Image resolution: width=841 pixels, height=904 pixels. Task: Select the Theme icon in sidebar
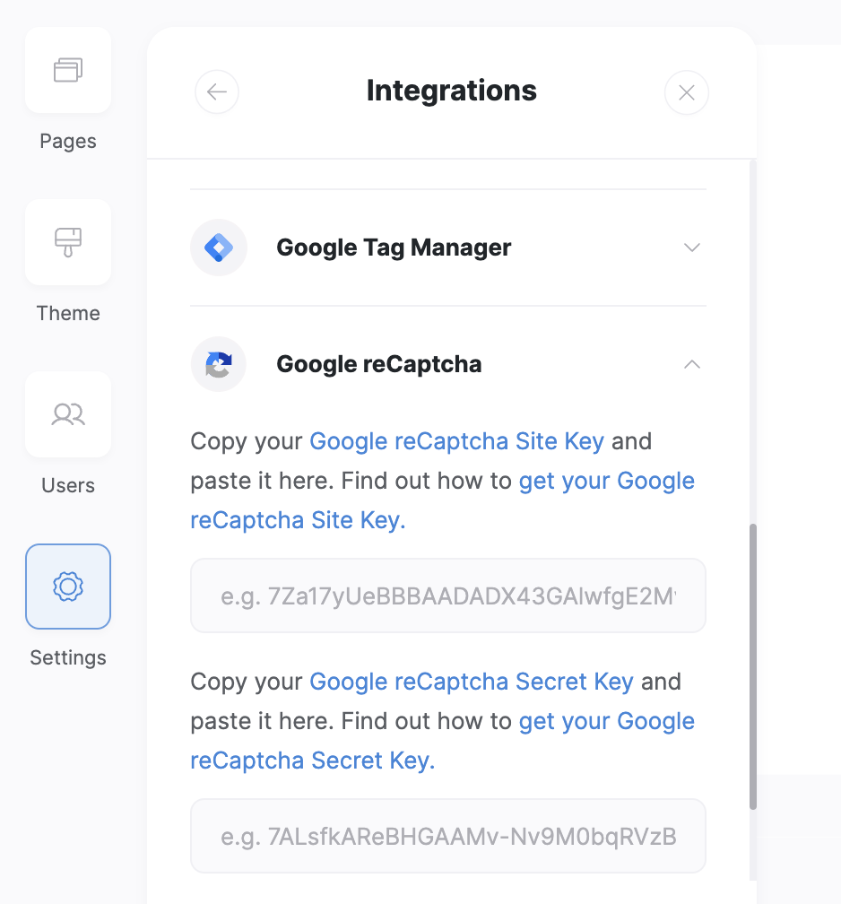coord(68,242)
